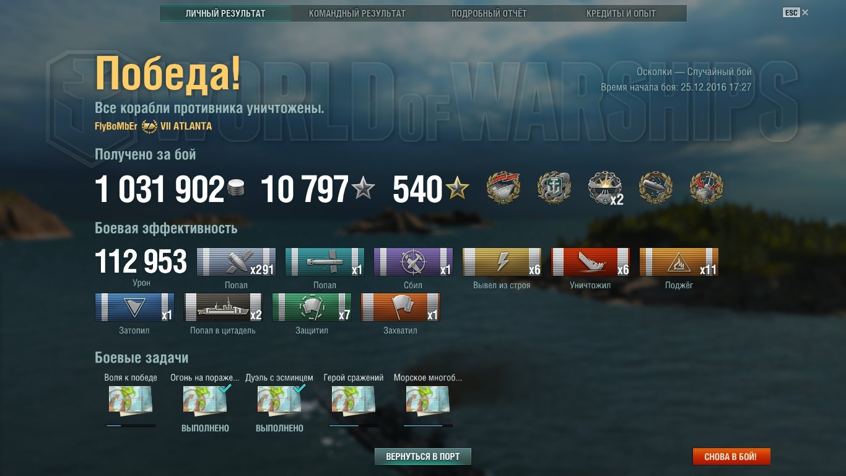This screenshot has width=846, height=476.
Task: Open the Воля к победе mission thumbnail
Action: click(131, 400)
